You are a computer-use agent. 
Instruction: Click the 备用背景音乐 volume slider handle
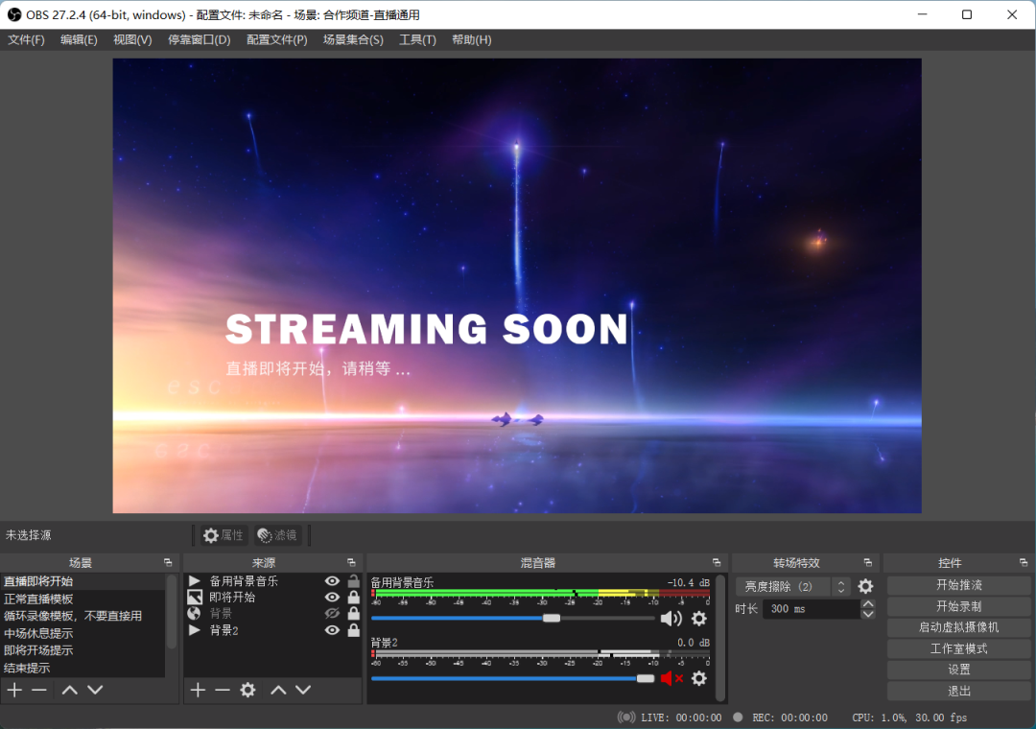coord(551,619)
